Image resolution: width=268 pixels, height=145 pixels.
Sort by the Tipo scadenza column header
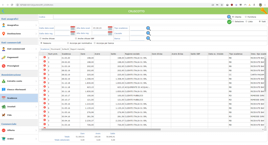click(x=239, y=54)
